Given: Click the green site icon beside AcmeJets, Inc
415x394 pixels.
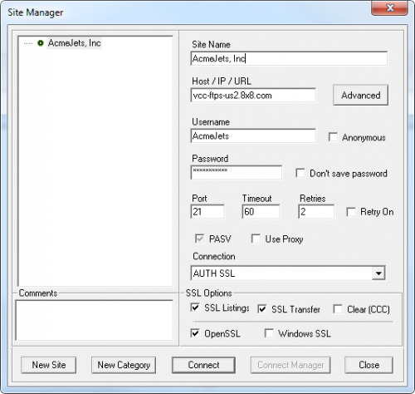Looking at the screenshot, I should tap(41, 43).
